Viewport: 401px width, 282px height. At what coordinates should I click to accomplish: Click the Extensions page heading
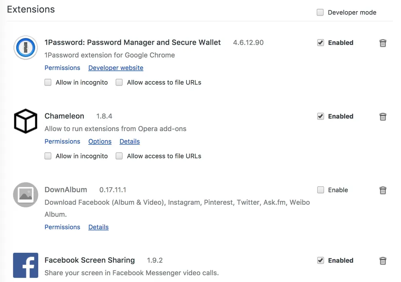tap(31, 10)
